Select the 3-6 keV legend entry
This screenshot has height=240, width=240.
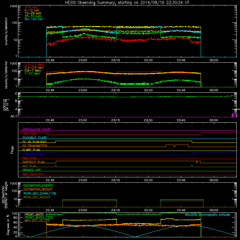[x=31, y=7]
